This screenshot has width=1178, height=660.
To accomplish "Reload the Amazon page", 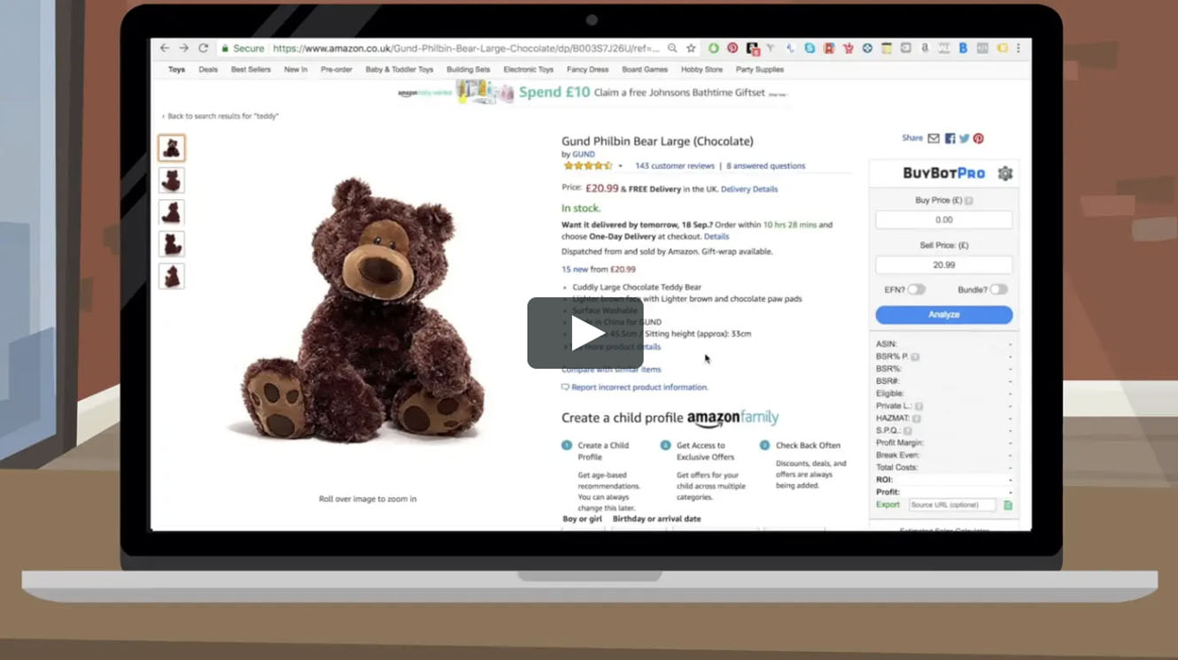I will pyautogui.click(x=203, y=49).
